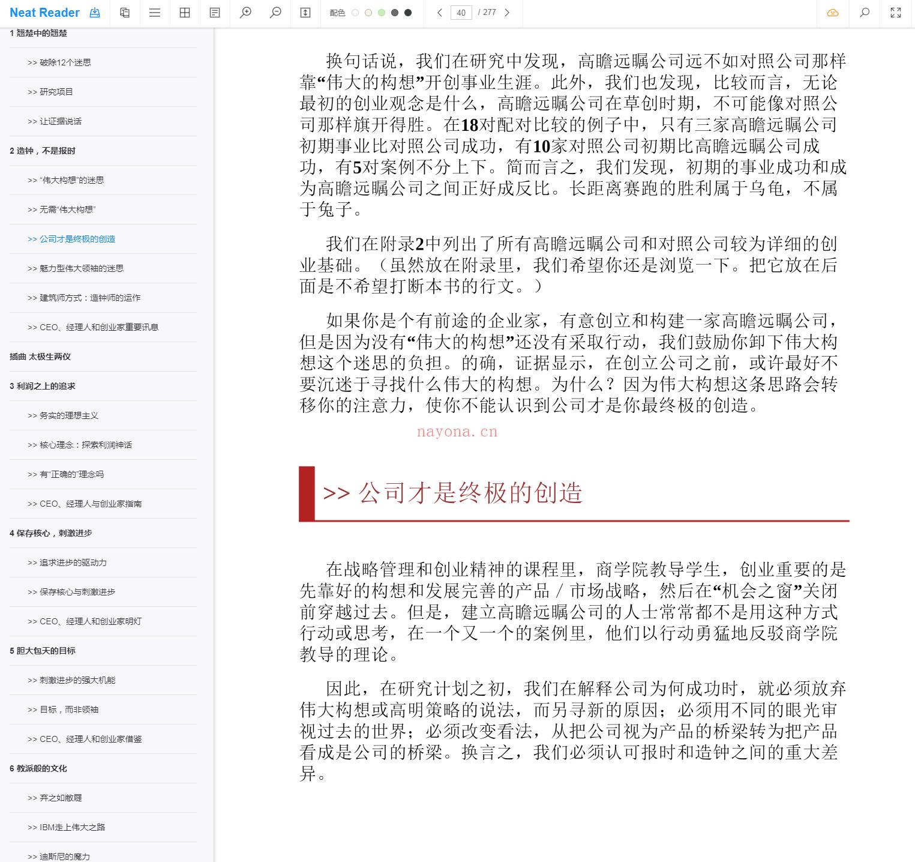The height and width of the screenshot is (862, 915).
Task: Open the cloud sync icon
Action: coord(833,13)
